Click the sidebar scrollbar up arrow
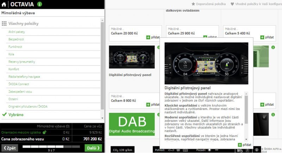282x153 pixels. [x=102, y=20]
